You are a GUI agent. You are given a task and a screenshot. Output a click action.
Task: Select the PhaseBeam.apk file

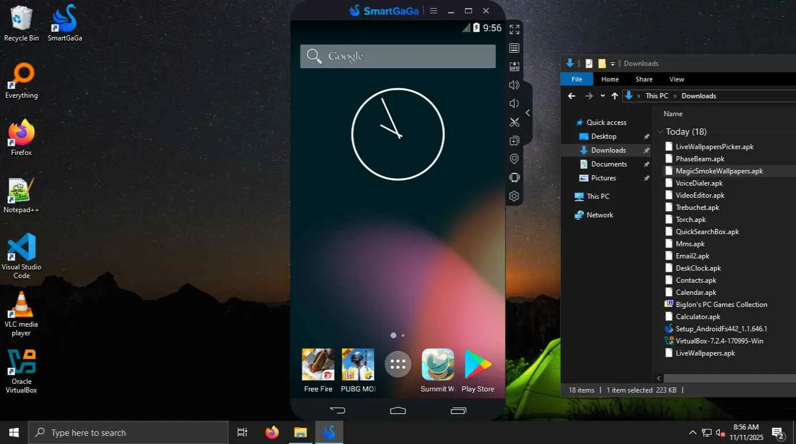[x=700, y=159]
